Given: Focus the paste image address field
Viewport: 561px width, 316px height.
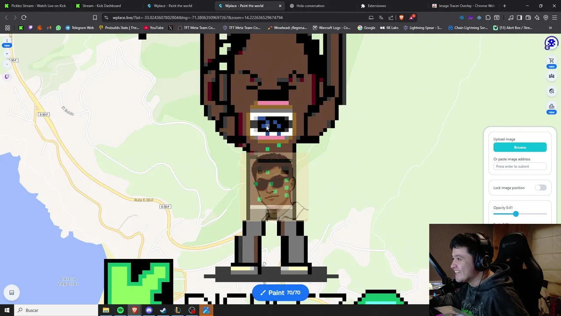Looking at the screenshot, I should point(520,166).
